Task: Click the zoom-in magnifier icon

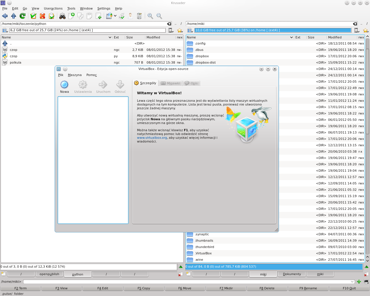Action: coord(150,16)
